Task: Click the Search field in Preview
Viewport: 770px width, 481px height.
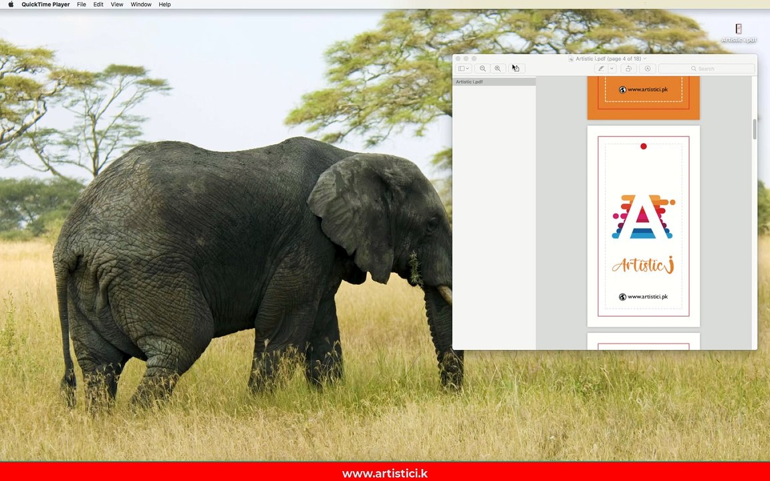Action: (706, 69)
